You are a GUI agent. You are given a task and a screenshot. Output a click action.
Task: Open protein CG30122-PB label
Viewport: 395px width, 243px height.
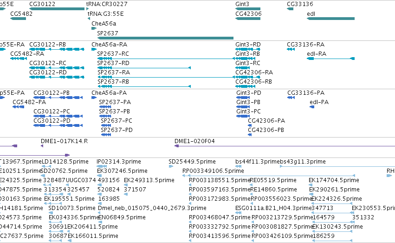click(x=52, y=93)
